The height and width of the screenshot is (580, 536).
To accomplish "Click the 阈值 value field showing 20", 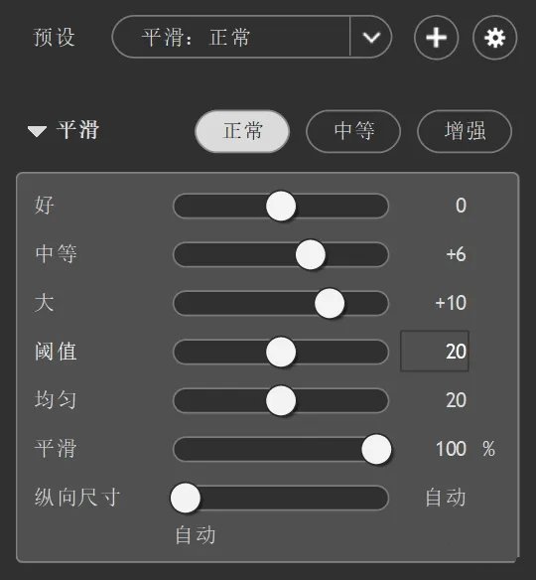I will tap(435, 351).
